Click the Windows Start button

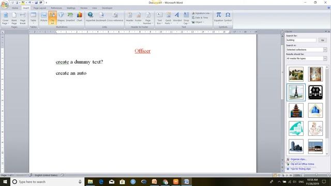pyautogui.click(x=5, y=181)
